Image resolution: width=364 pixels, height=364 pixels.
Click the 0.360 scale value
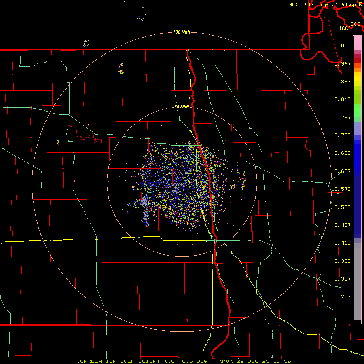(343, 261)
